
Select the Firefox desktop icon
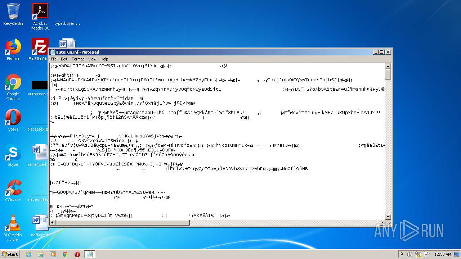point(13,50)
